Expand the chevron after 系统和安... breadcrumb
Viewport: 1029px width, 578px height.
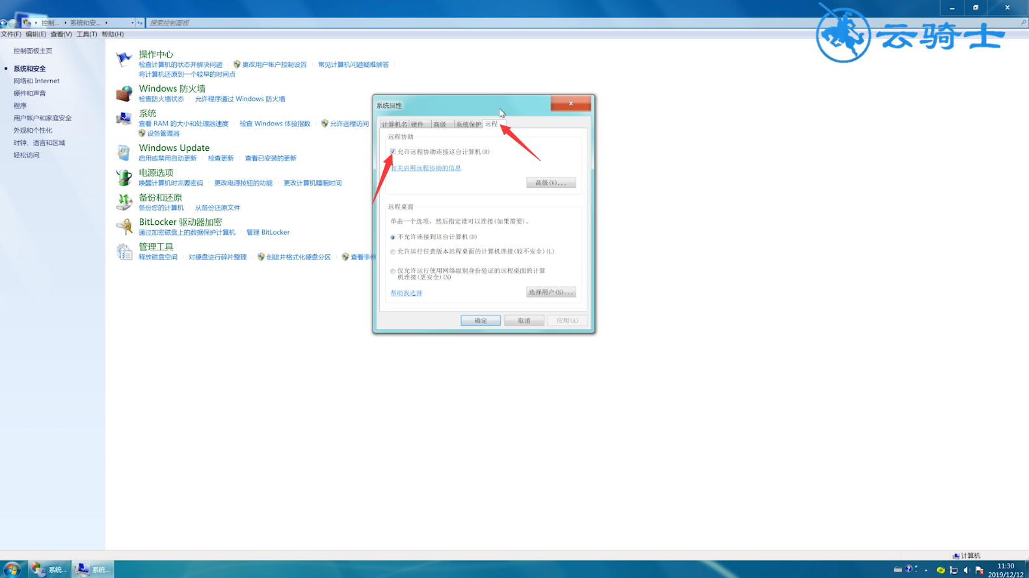(106, 23)
